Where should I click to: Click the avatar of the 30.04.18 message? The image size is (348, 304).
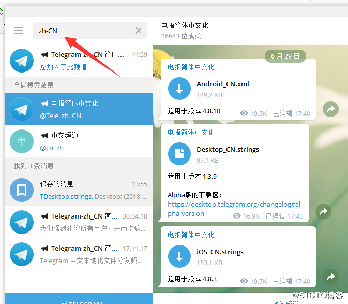point(22,222)
